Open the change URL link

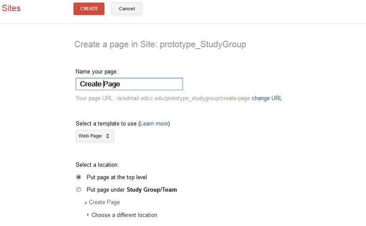267,98
